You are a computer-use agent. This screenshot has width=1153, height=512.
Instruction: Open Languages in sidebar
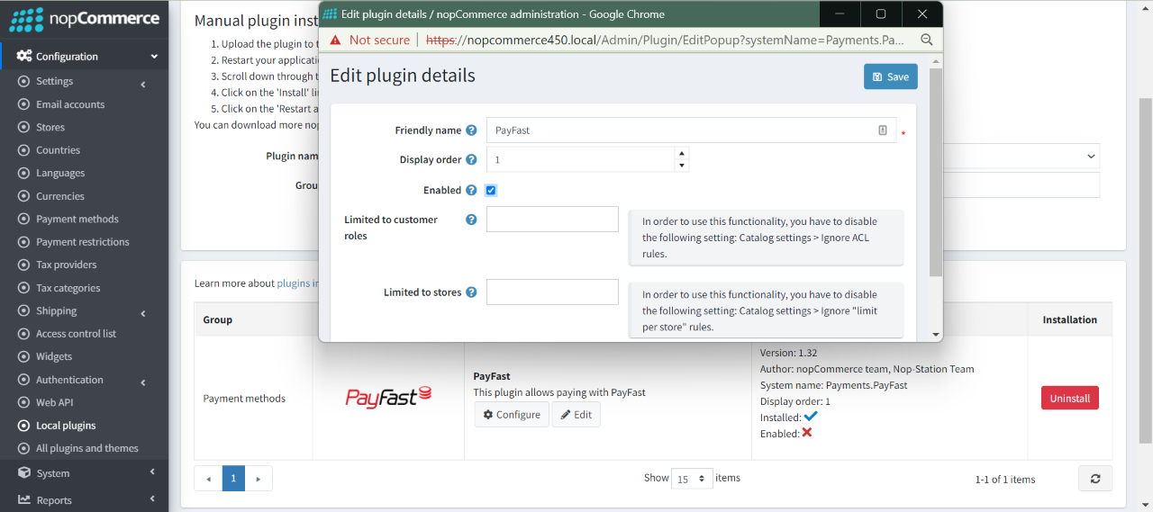click(60, 174)
